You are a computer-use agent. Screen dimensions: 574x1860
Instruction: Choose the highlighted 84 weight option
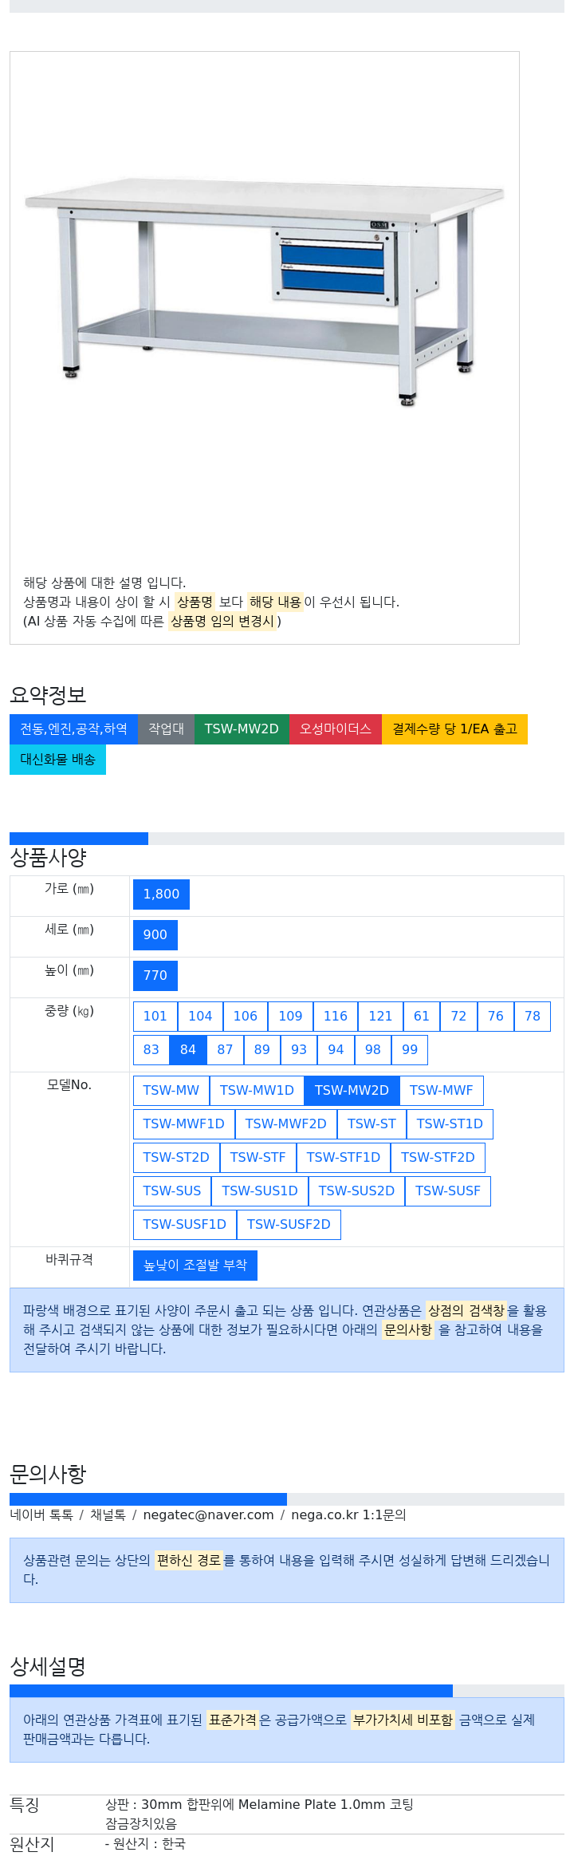[188, 1050]
